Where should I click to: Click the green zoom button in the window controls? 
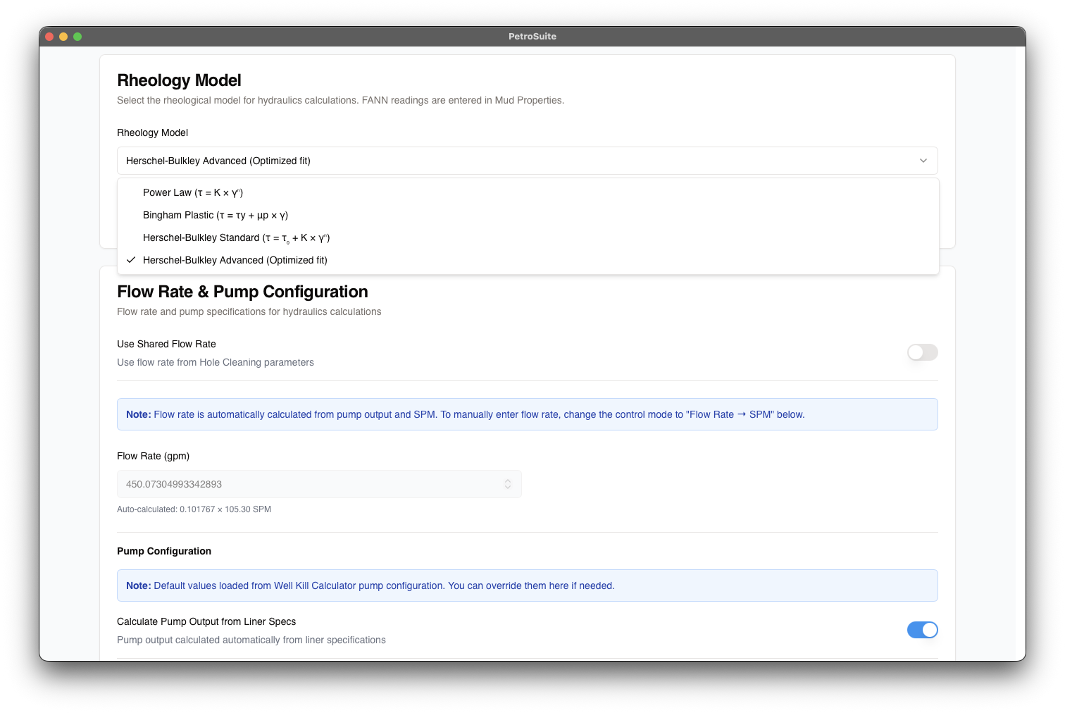point(78,36)
